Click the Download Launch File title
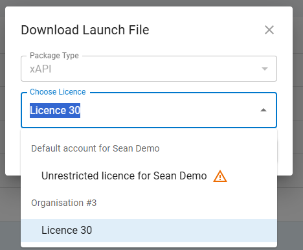This screenshot has height=250, width=303. (x=85, y=30)
